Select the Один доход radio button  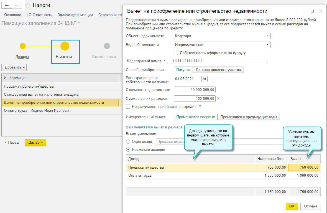[128, 141]
